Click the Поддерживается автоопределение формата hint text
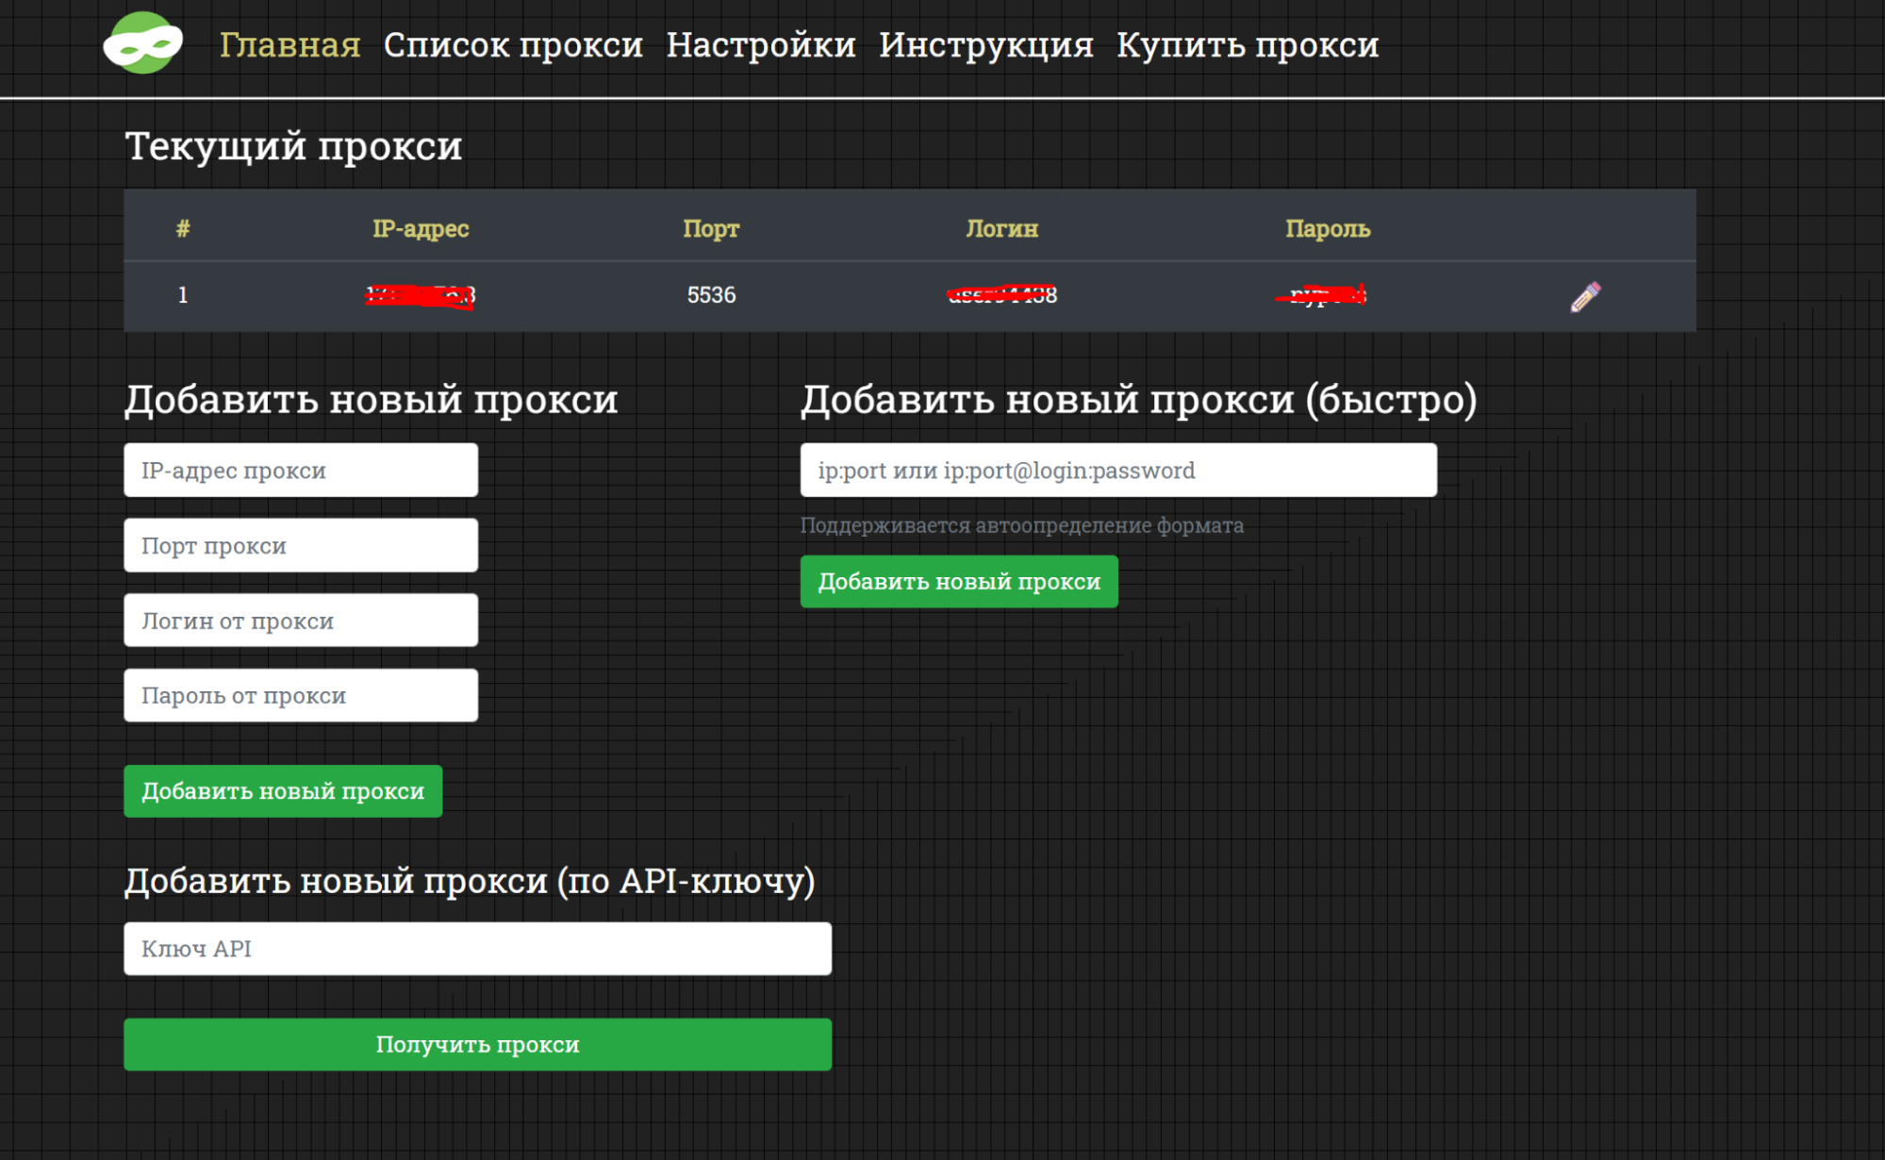 click(1022, 525)
